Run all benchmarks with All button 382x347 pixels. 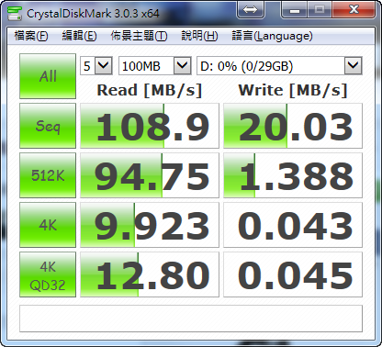pos(48,76)
